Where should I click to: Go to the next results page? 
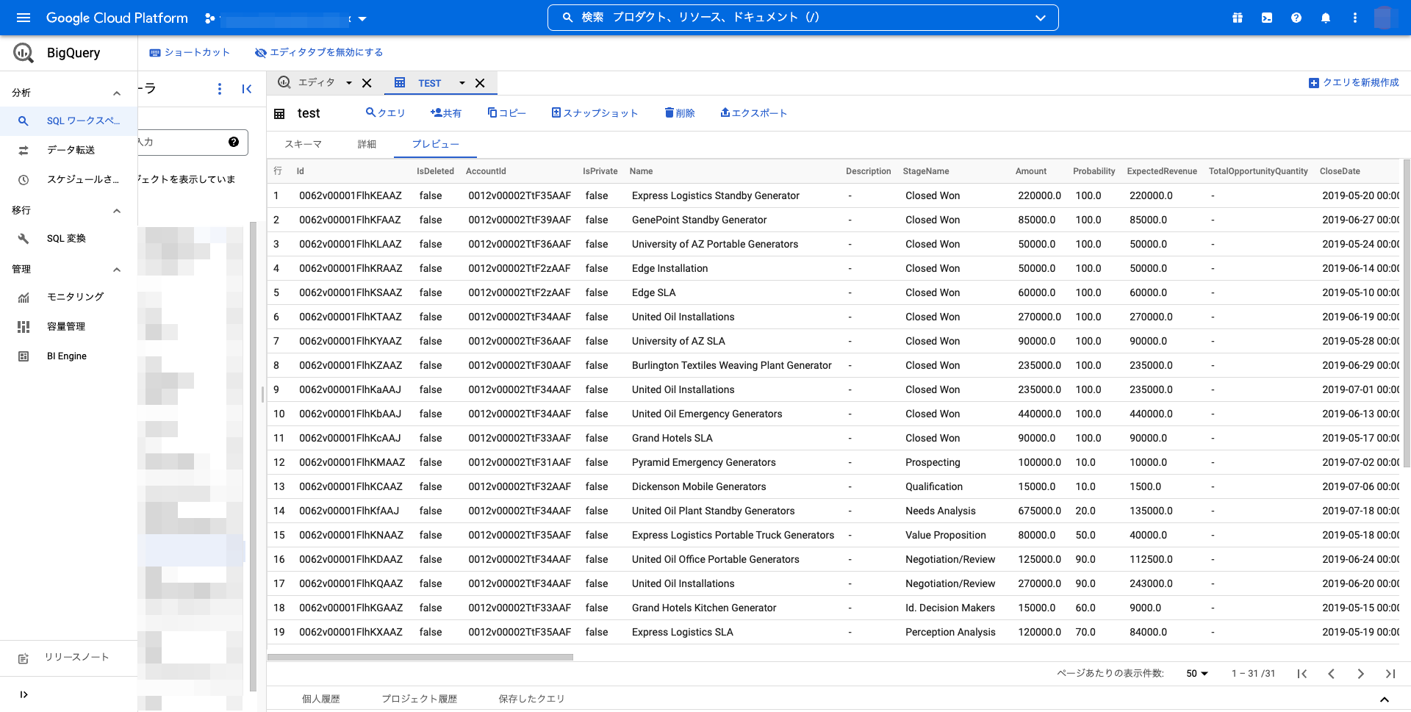click(x=1360, y=674)
